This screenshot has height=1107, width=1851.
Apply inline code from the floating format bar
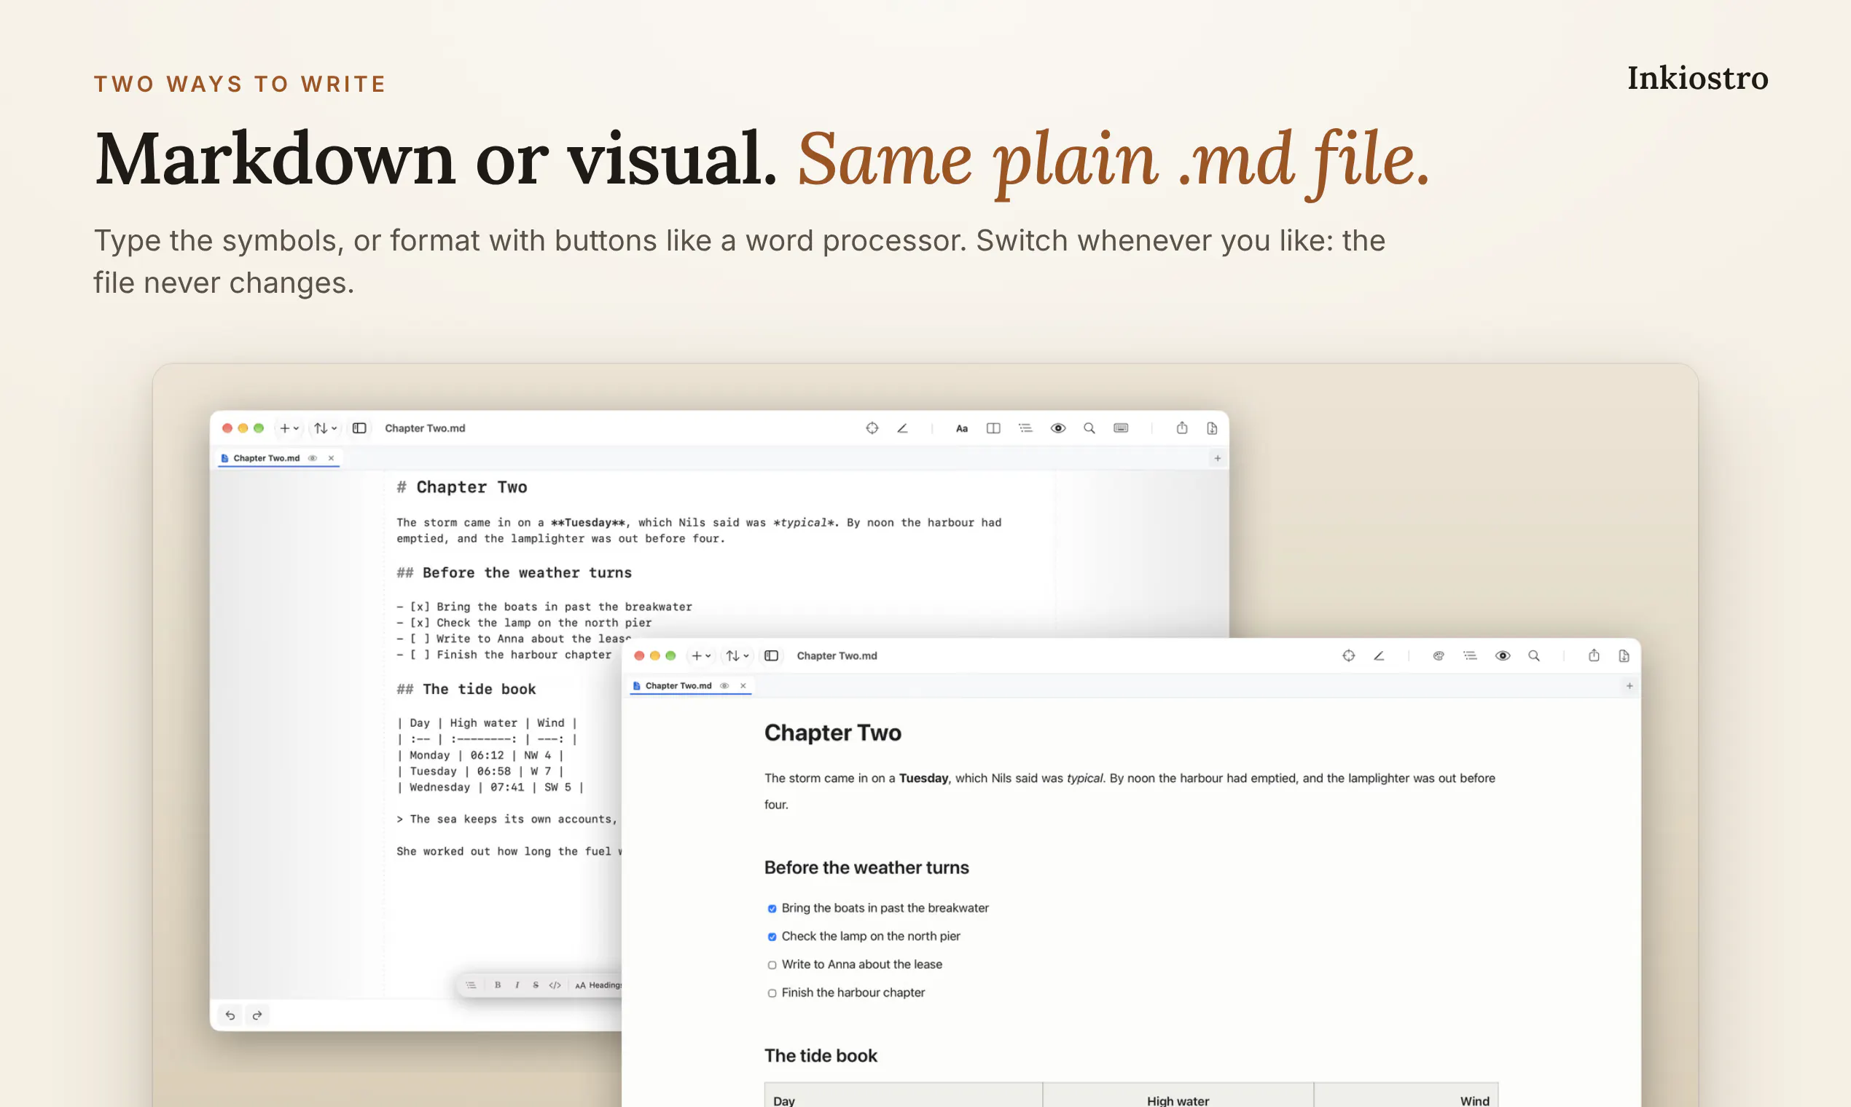(555, 985)
